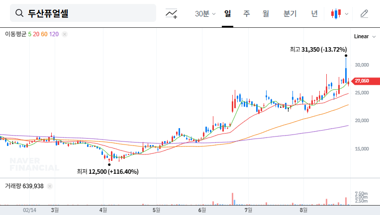This screenshot has width=380, height=215.
Task: Click the 20-day moving average label
Action: point(36,34)
